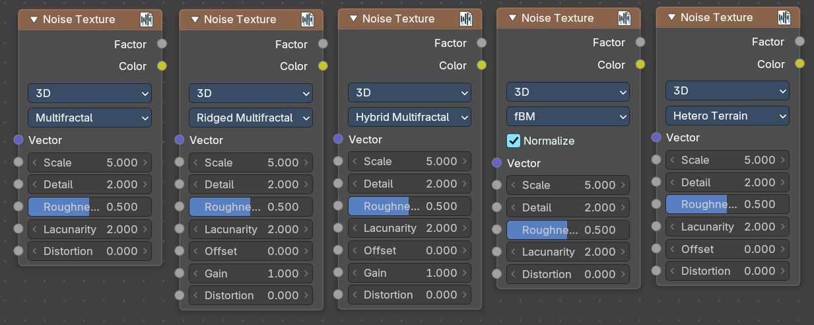Screen dimensions: 814x325
Task: Click the Lacunarity field in the Multifractal node
Action: click(x=90, y=229)
